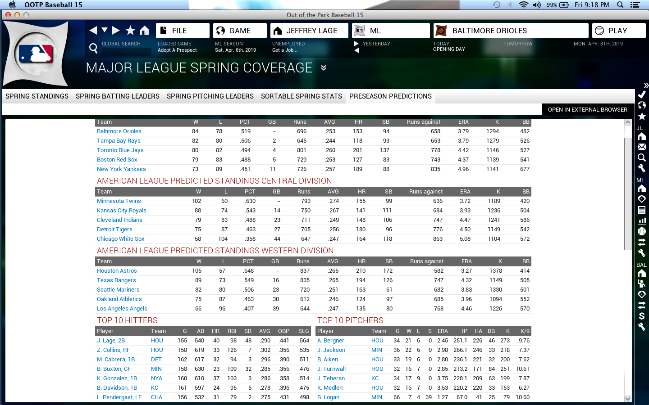Click the baseball icon under ML section
This screenshot has height=405, width=649.
[x=642, y=231]
